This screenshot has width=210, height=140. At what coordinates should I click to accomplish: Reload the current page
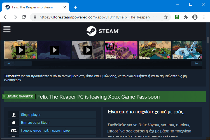coord(24,17)
